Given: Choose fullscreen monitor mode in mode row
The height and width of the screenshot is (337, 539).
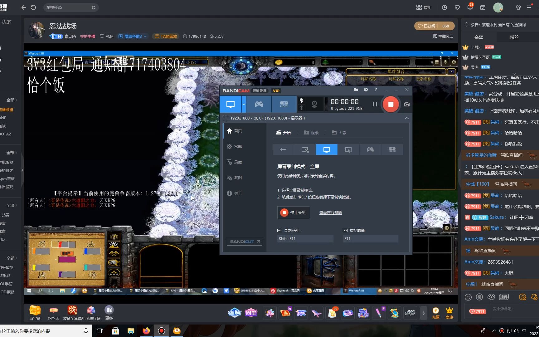Looking at the screenshot, I should click(327, 149).
